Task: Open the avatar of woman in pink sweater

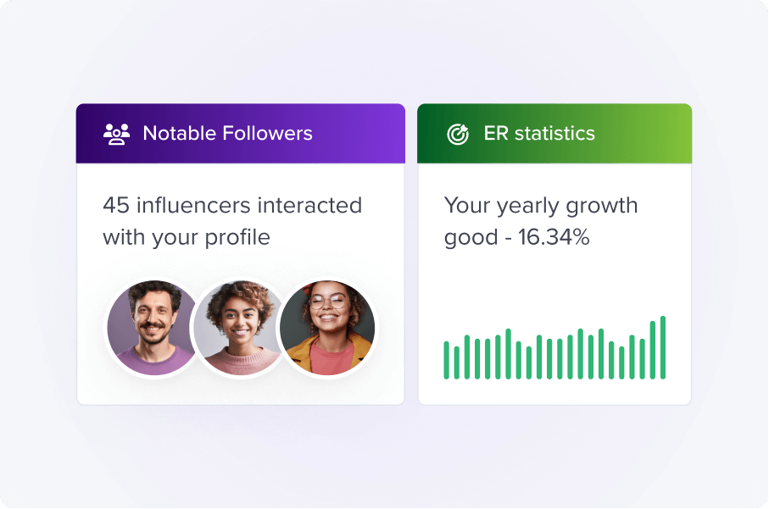Action: pyautogui.click(x=238, y=328)
